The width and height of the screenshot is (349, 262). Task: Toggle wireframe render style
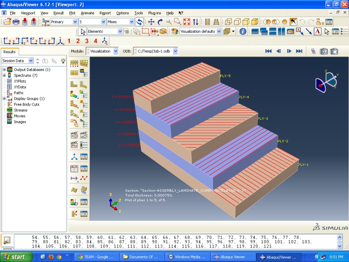coord(228,22)
